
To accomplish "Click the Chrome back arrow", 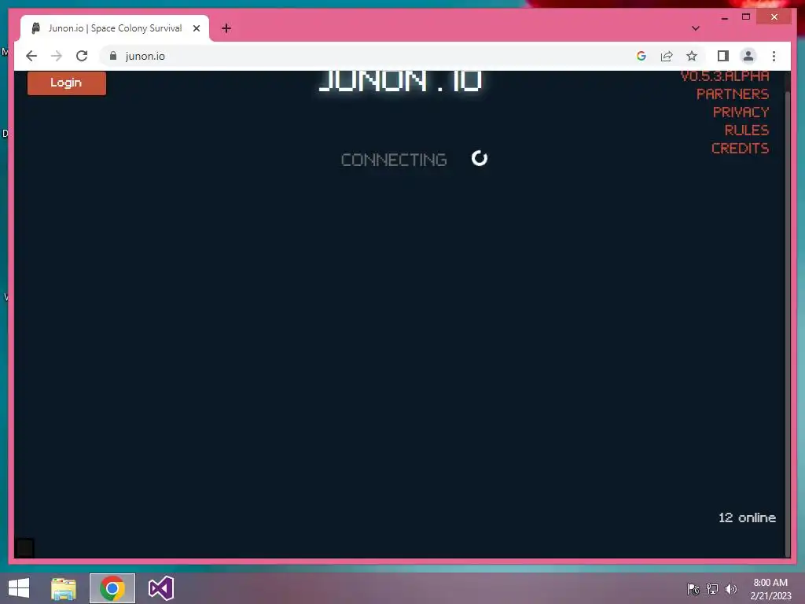I will point(31,56).
